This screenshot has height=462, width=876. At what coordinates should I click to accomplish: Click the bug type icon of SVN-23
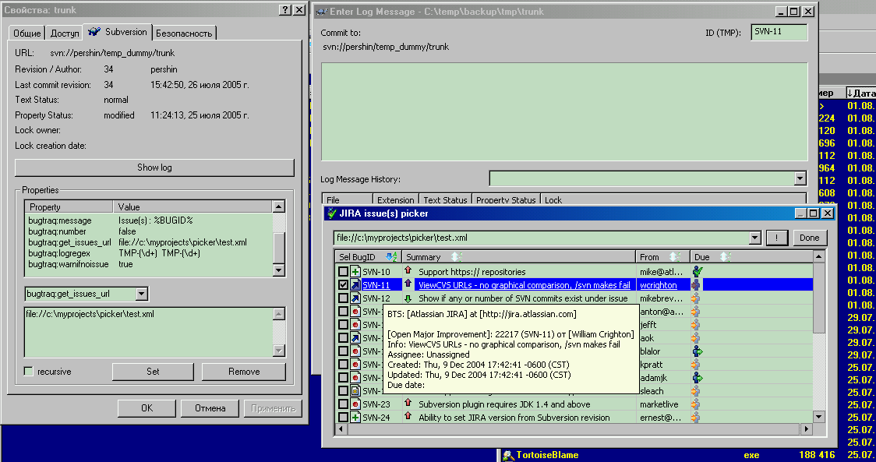(355, 404)
